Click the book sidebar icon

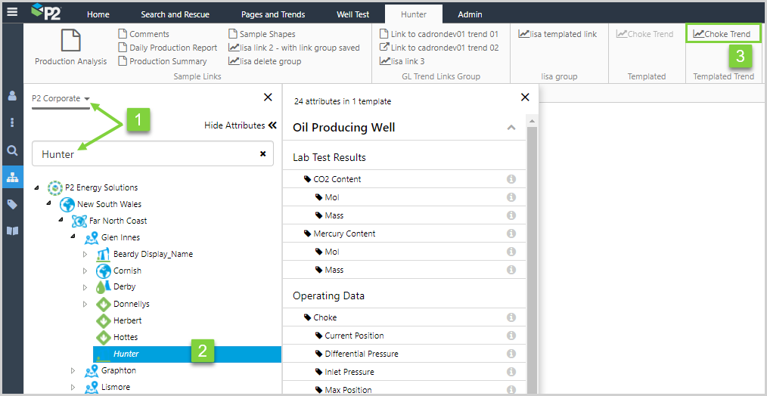pyautogui.click(x=12, y=230)
